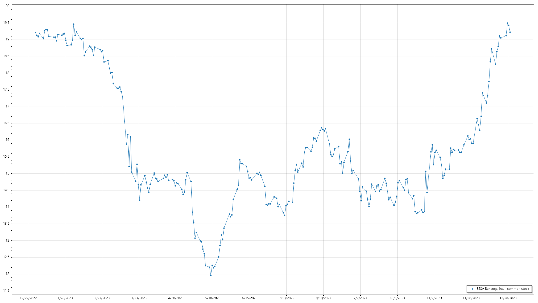Screen dimensions: 538x303
Task: Click the 20 label on y-axis
Action: pyautogui.click(x=7, y=6)
